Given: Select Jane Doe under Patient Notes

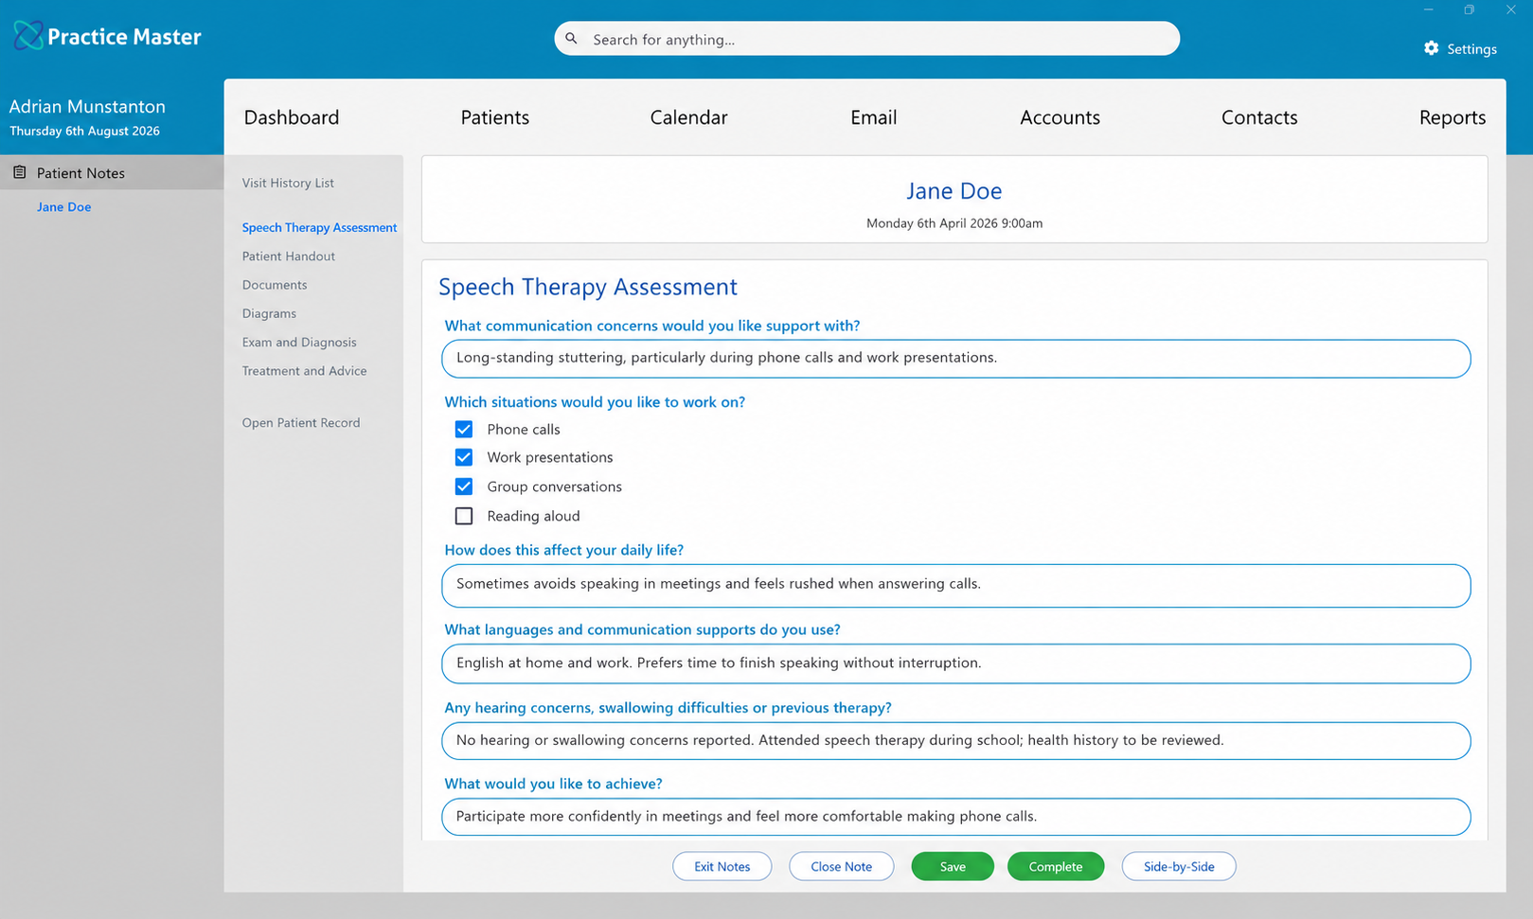Looking at the screenshot, I should coord(64,207).
